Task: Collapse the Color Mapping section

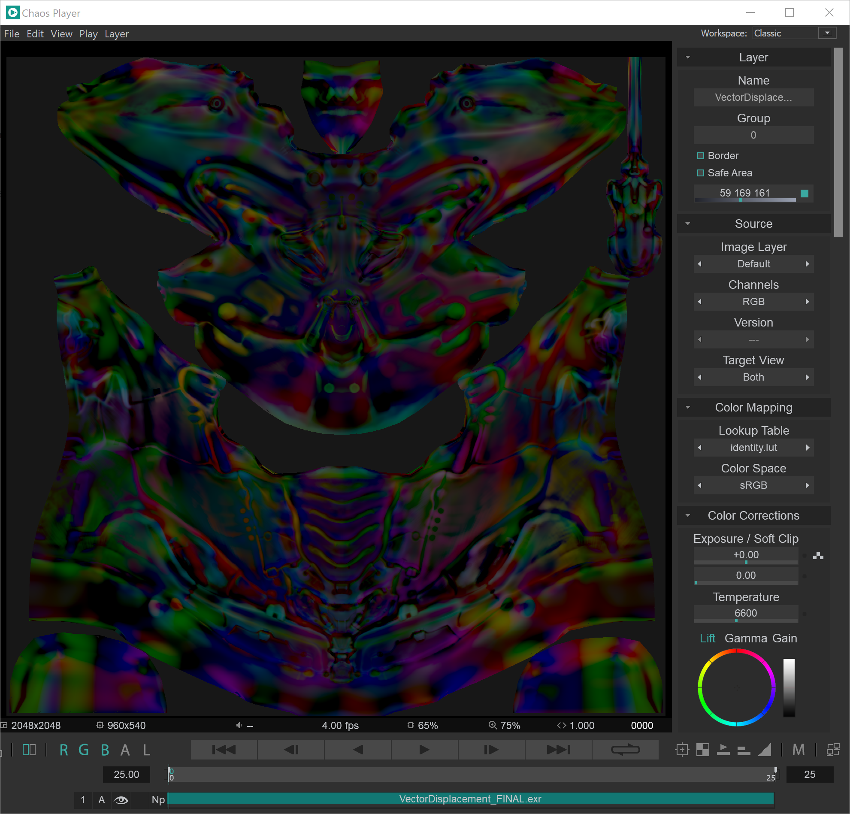Action: tap(688, 407)
